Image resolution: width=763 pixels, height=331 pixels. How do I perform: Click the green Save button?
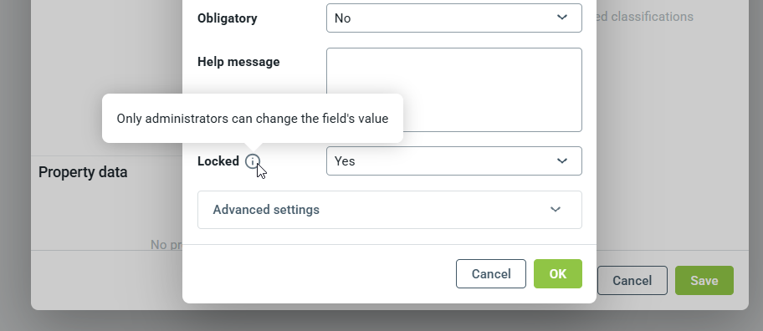tap(704, 281)
